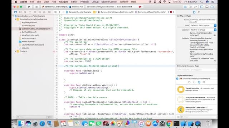Switch to the Assistant editor
229x128 pixels.
click(x=190, y=7)
